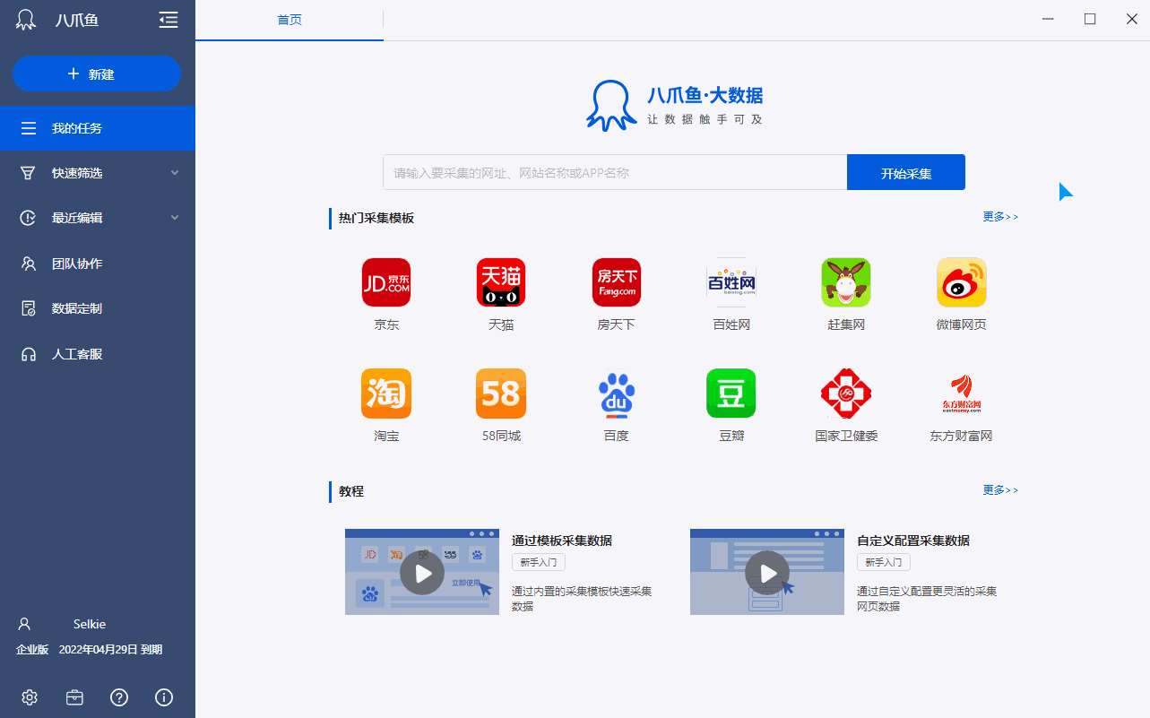Select 团队协作 in the sidebar
Image resolution: width=1150 pixels, height=718 pixels.
click(98, 264)
